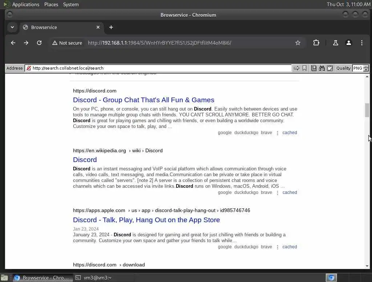Click 'duckduckgo' engine label on Wikipedia result

(x=246, y=192)
